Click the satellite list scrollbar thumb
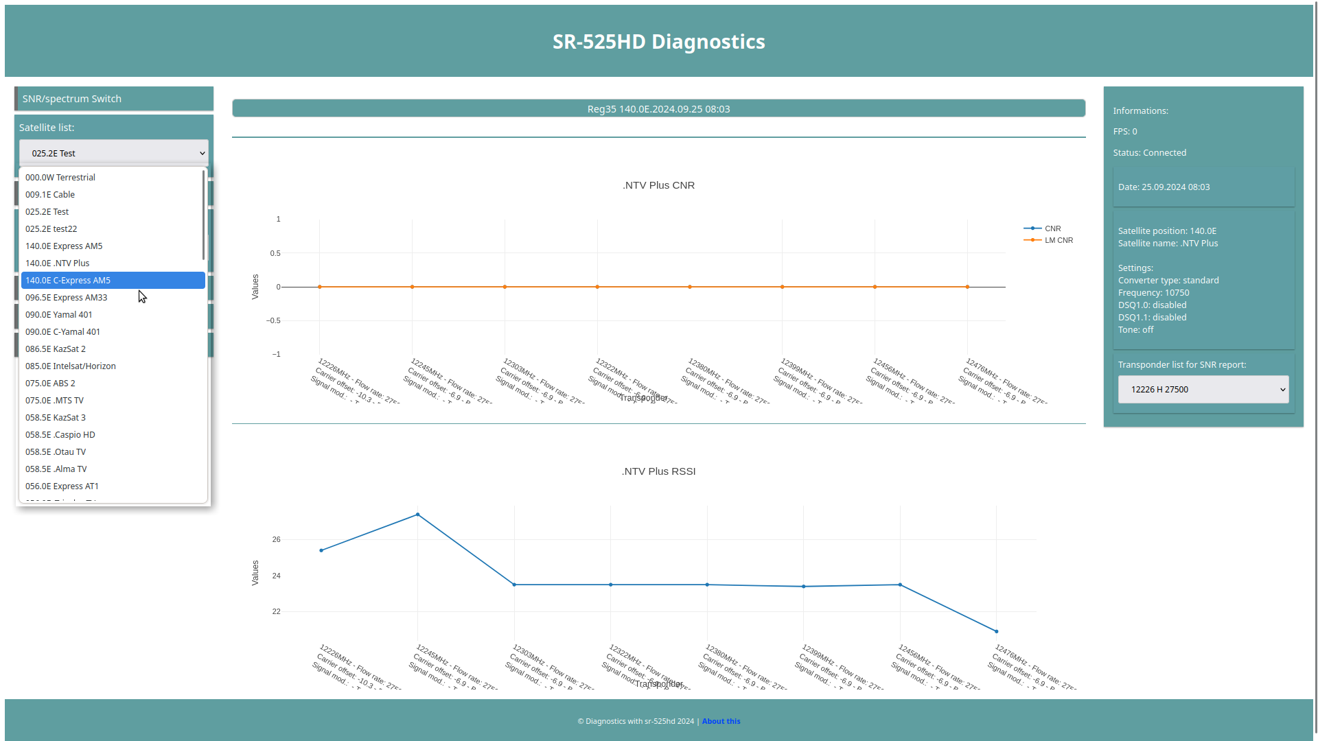The image size is (1318, 741). coord(204,215)
